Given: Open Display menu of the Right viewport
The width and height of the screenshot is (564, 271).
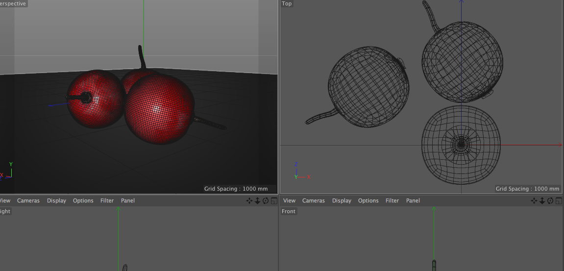Looking at the screenshot, I should coord(56,200).
